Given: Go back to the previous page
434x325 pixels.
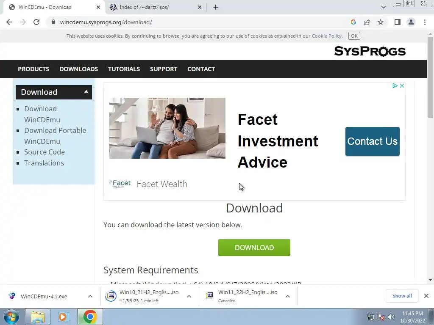Looking at the screenshot, I should [9, 22].
